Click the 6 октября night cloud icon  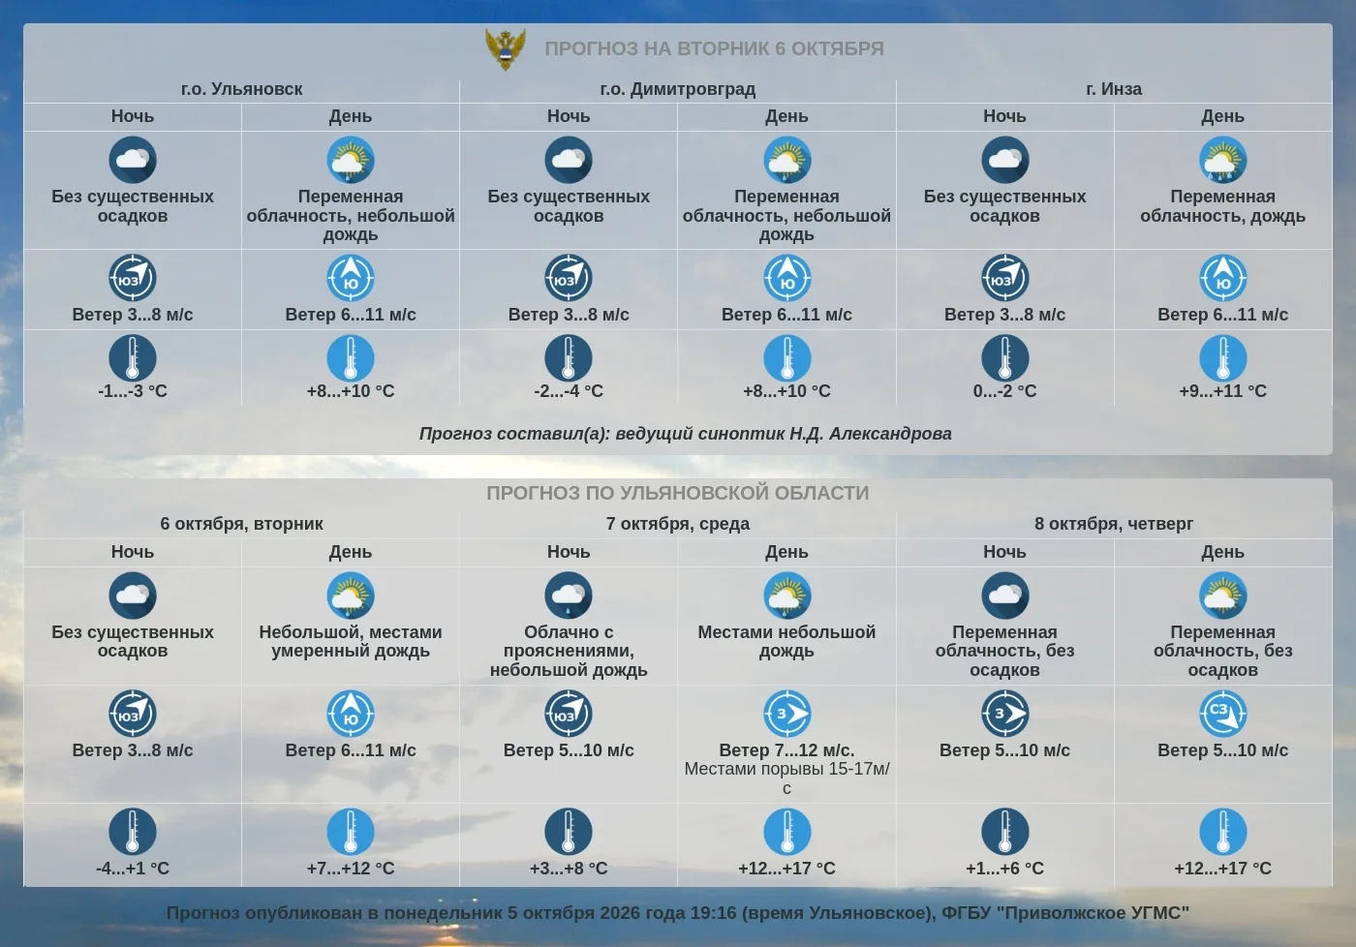[x=133, y=596]
